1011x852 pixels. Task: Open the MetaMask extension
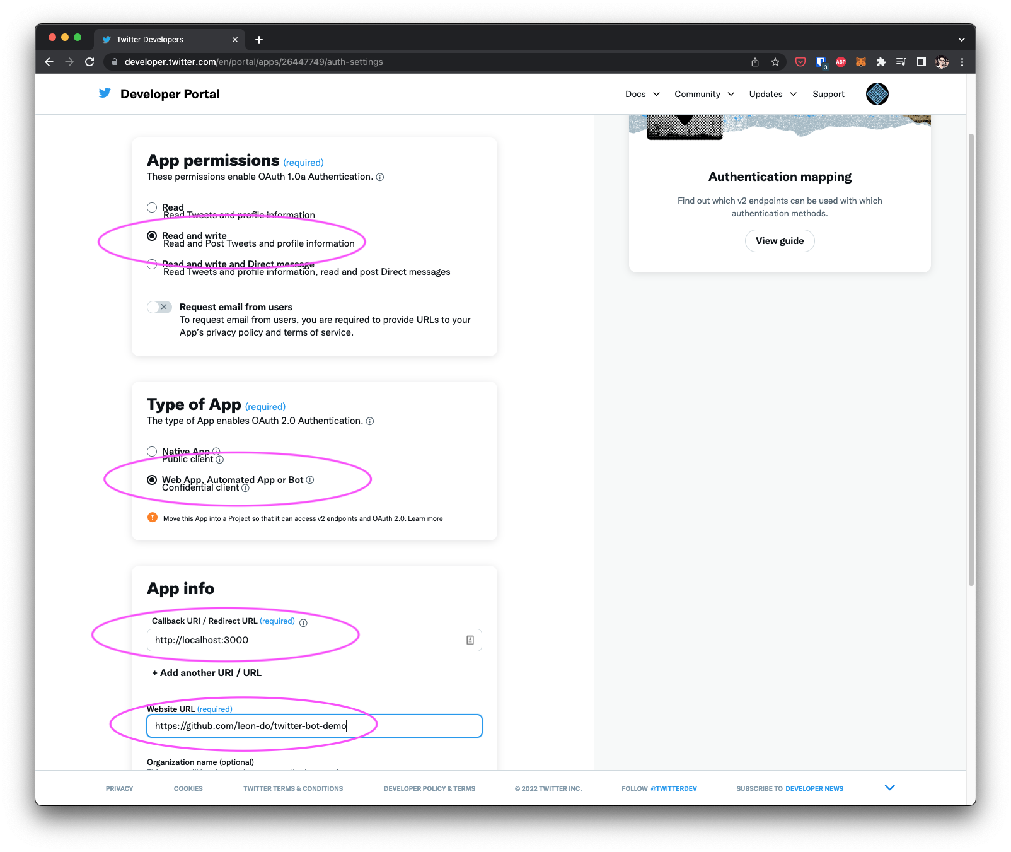[x=860, y=62]
